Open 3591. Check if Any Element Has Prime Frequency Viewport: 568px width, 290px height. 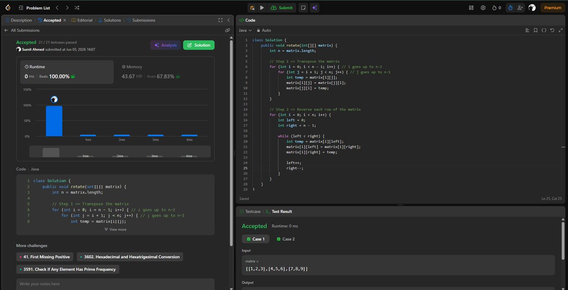[67, 269]
